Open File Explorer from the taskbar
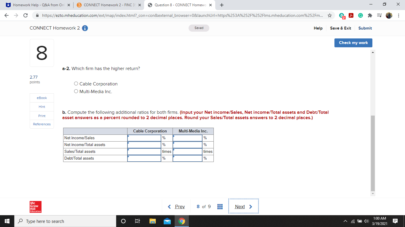 tap(152, 221)
